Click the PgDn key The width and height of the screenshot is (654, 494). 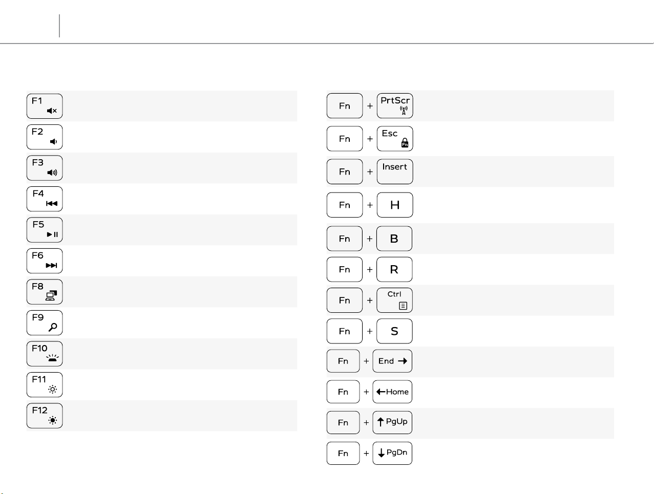[392, 454]
